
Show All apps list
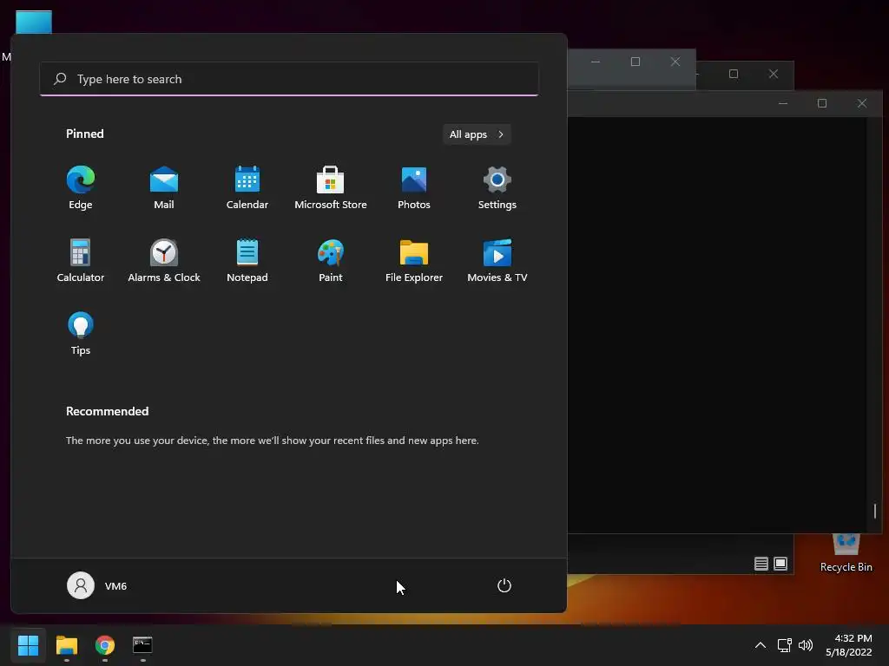pos(477,134)
